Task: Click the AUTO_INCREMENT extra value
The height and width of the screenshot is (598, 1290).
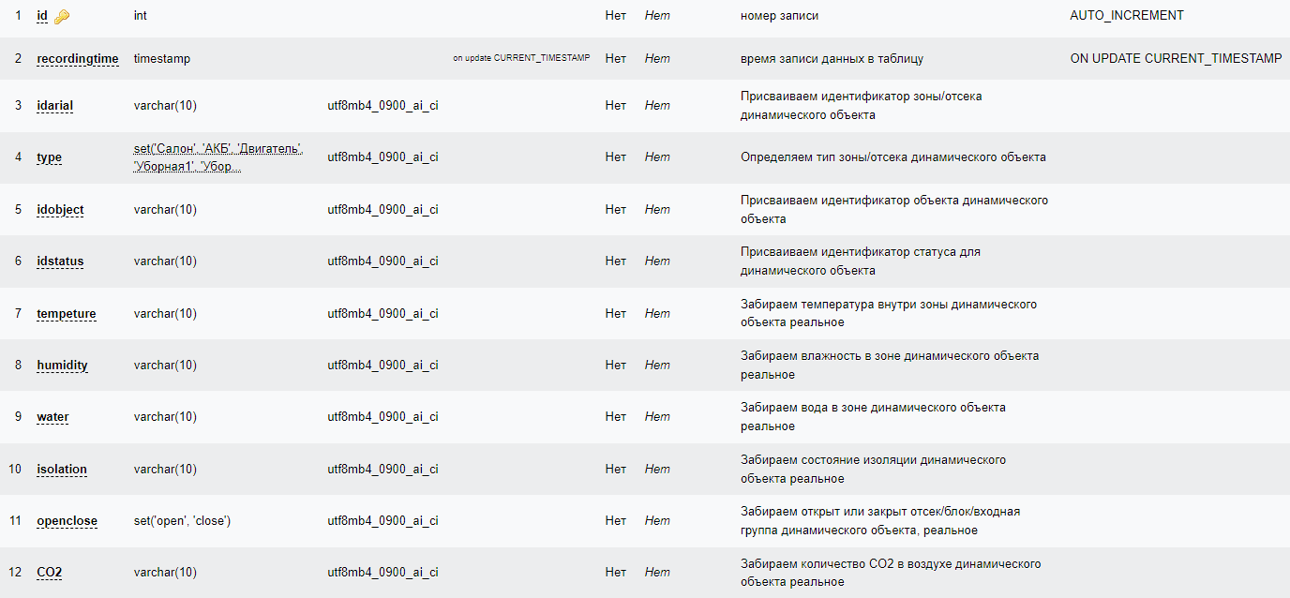Action: (1127, 16)
